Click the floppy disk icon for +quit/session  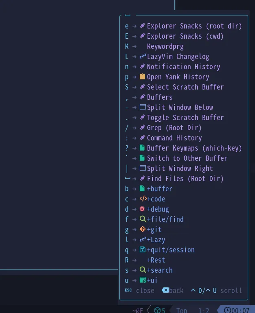(x=143, y=250)
